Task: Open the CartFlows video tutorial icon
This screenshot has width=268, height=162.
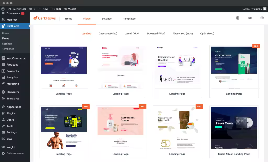Action: [250, 18]
